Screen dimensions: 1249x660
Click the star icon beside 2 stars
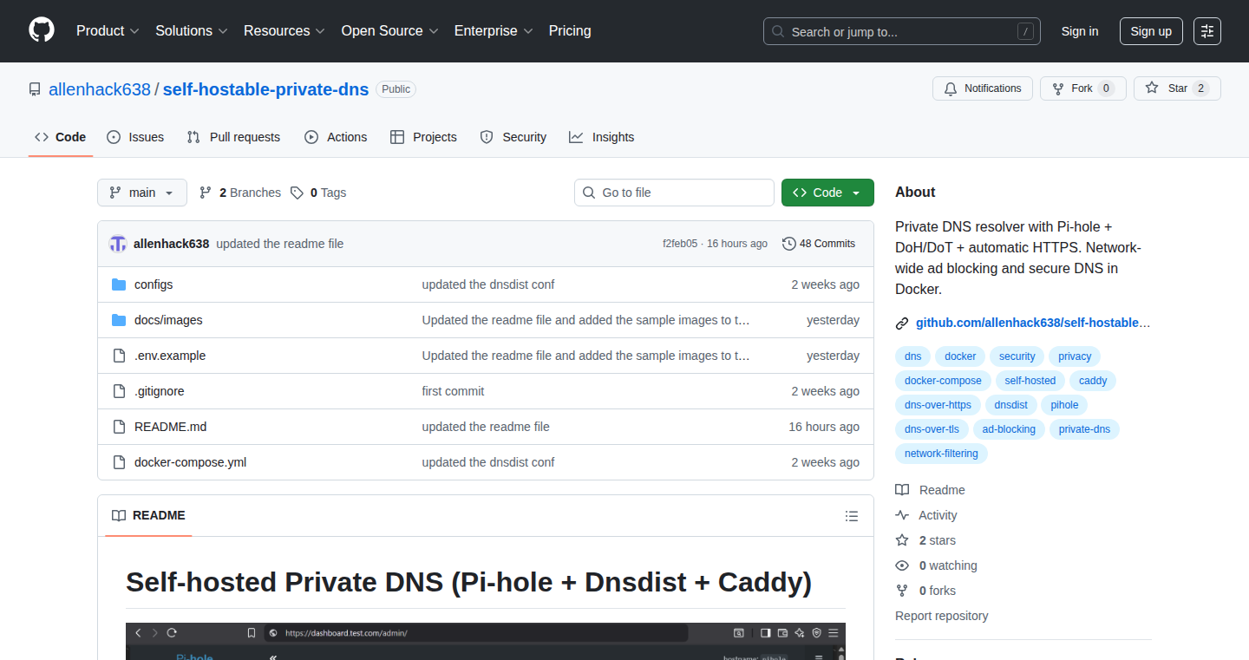point(902,540)
